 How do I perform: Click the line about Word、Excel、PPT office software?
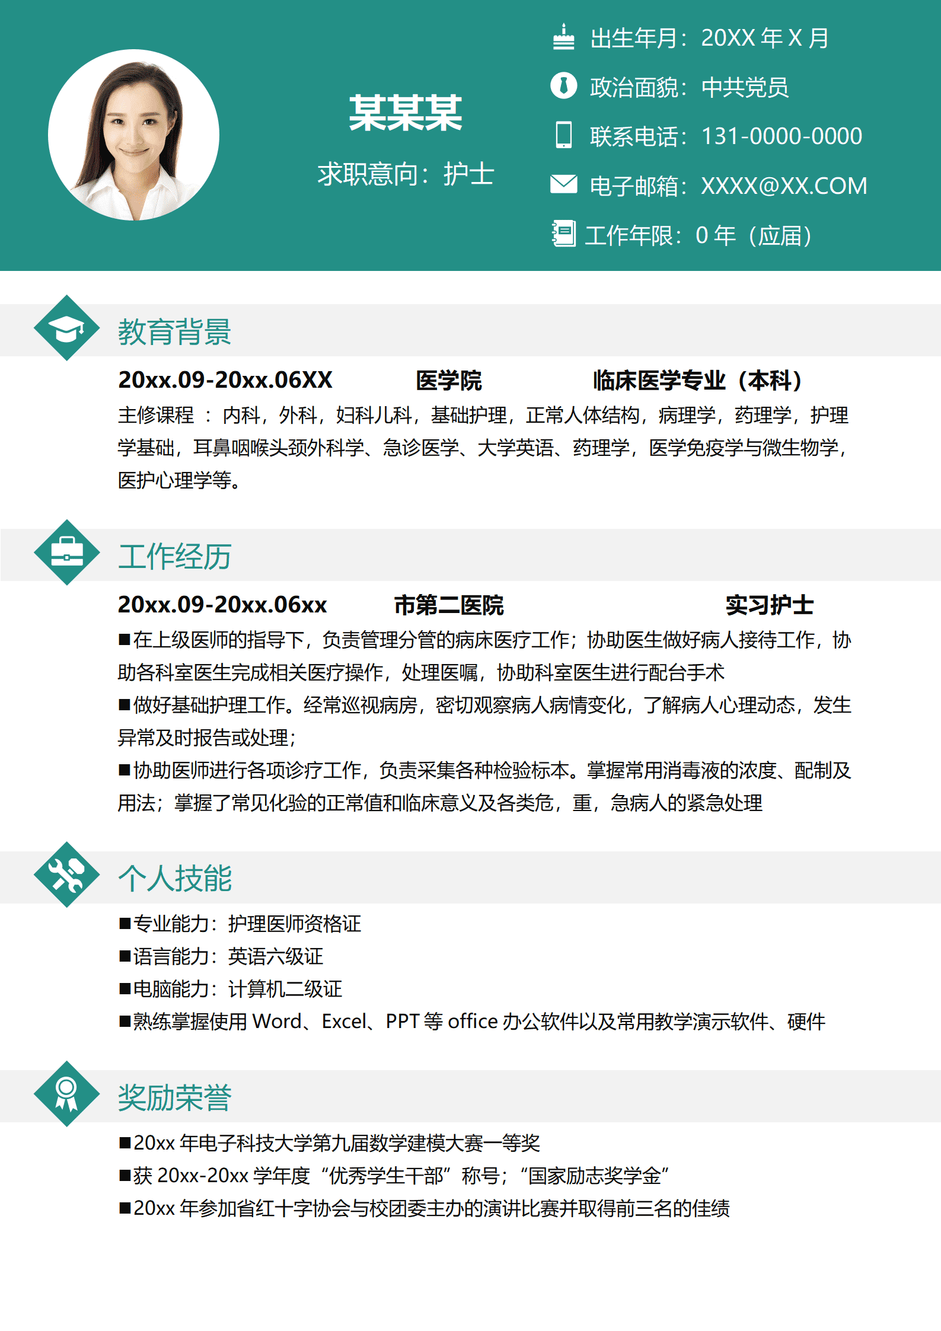[472, 1022]
